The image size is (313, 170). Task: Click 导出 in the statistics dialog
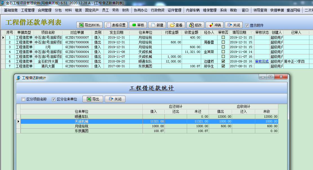pos(92,99)
